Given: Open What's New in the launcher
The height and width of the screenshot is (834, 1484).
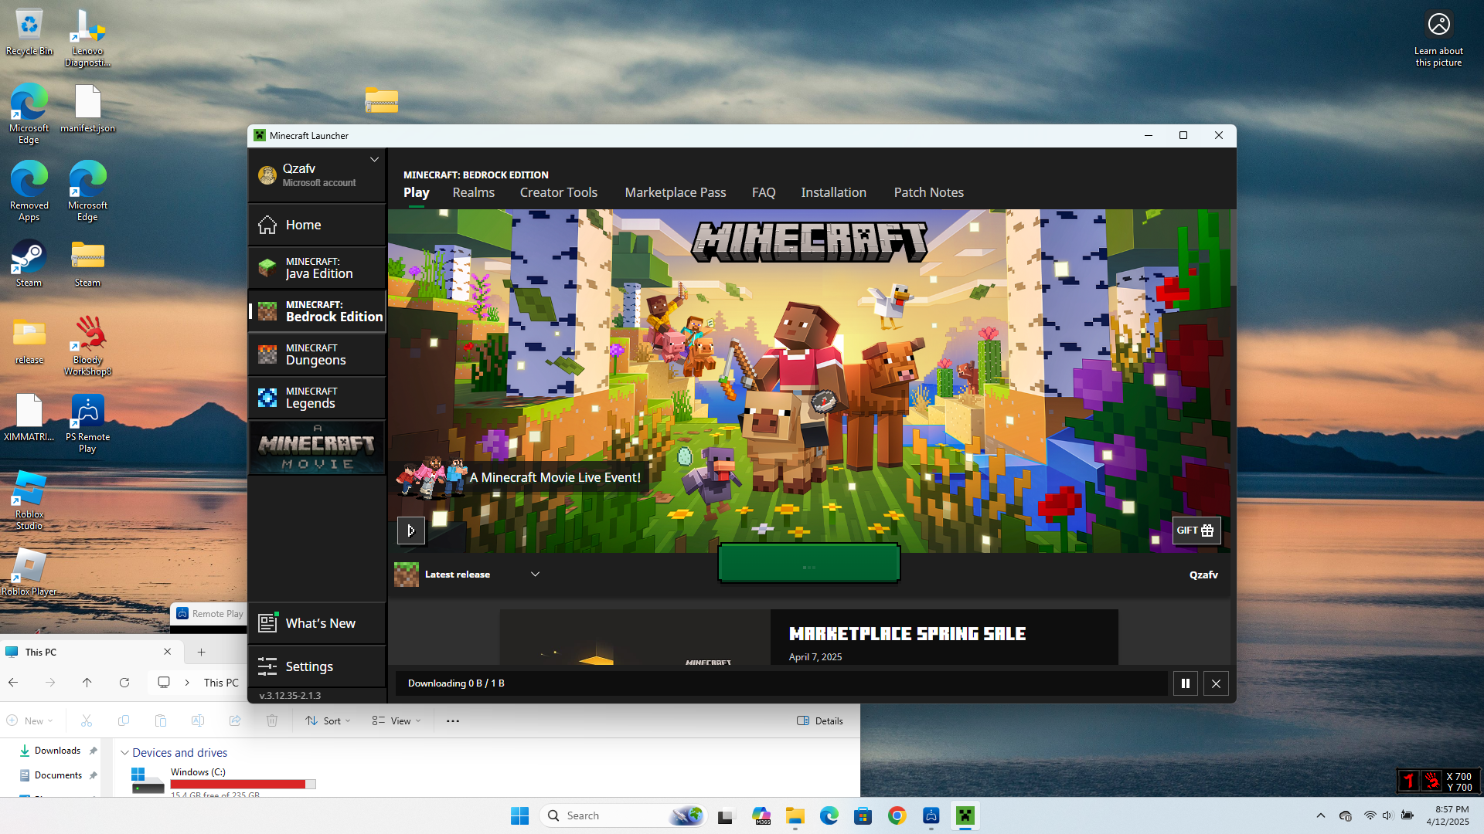Looking at the screenshot, I should click(x=317, y=623).
